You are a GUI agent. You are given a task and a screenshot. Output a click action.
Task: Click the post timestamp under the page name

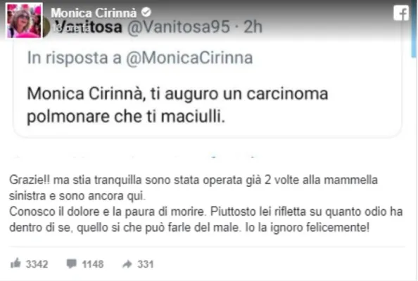70,28
